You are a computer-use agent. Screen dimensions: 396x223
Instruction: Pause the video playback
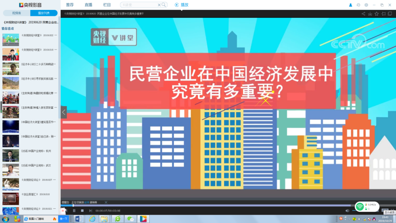[x=74, y=211]
